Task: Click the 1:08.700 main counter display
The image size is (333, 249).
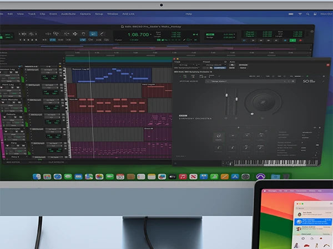Action: click(138, 34)
